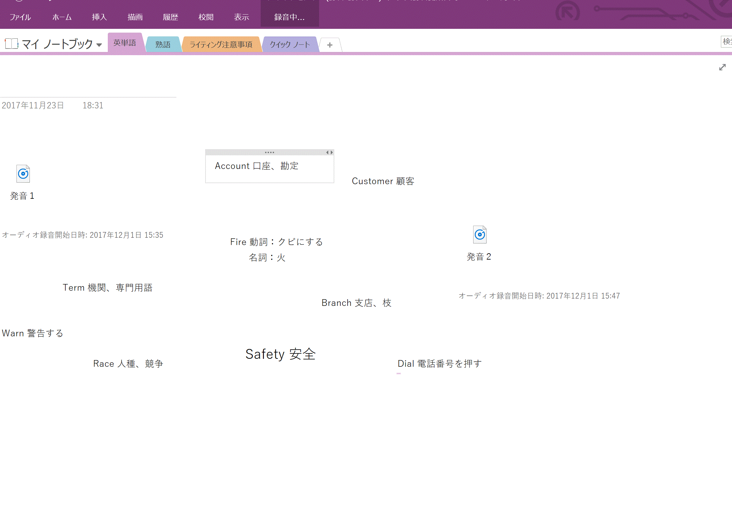
Task: Click the full-screen expand arrow icon
Action: (x=722, y=68)
